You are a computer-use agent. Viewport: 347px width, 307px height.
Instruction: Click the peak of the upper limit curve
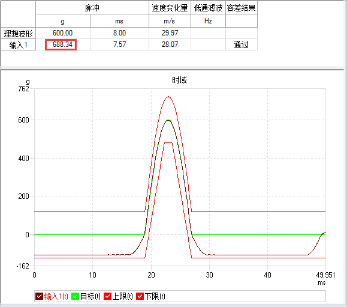pyautogui.click(x=168, y=97)
